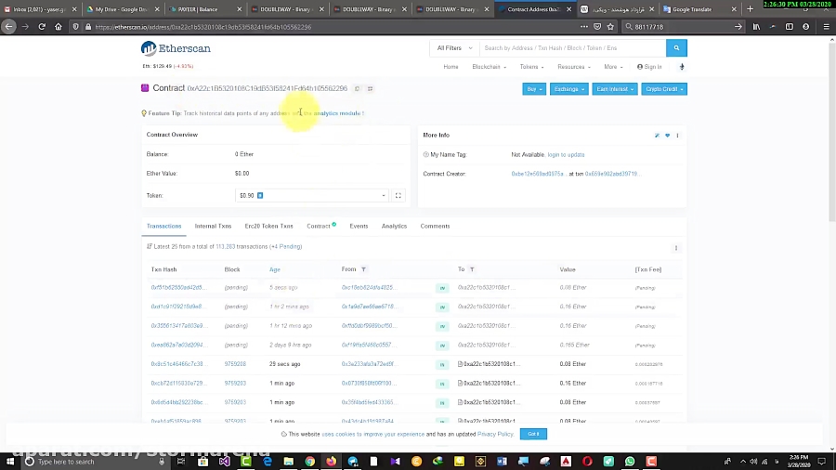836x470 pixels.
Task: Open Windows Start menu
Action: (x=10, y=462)
